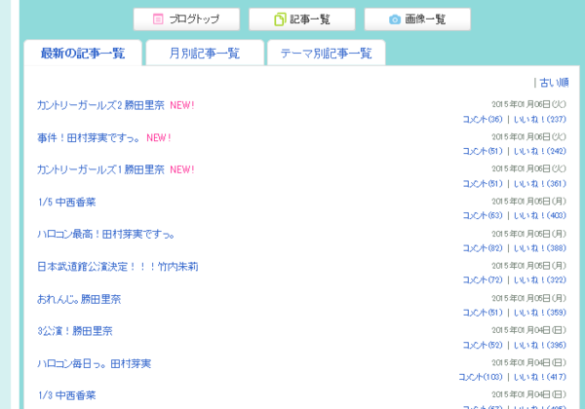The height and width of the screenshot is (409, 585).
Task: View いいね！(322) for 日本武道館公演決定 article
Action: pyautogui.click(x=540, y=280)
